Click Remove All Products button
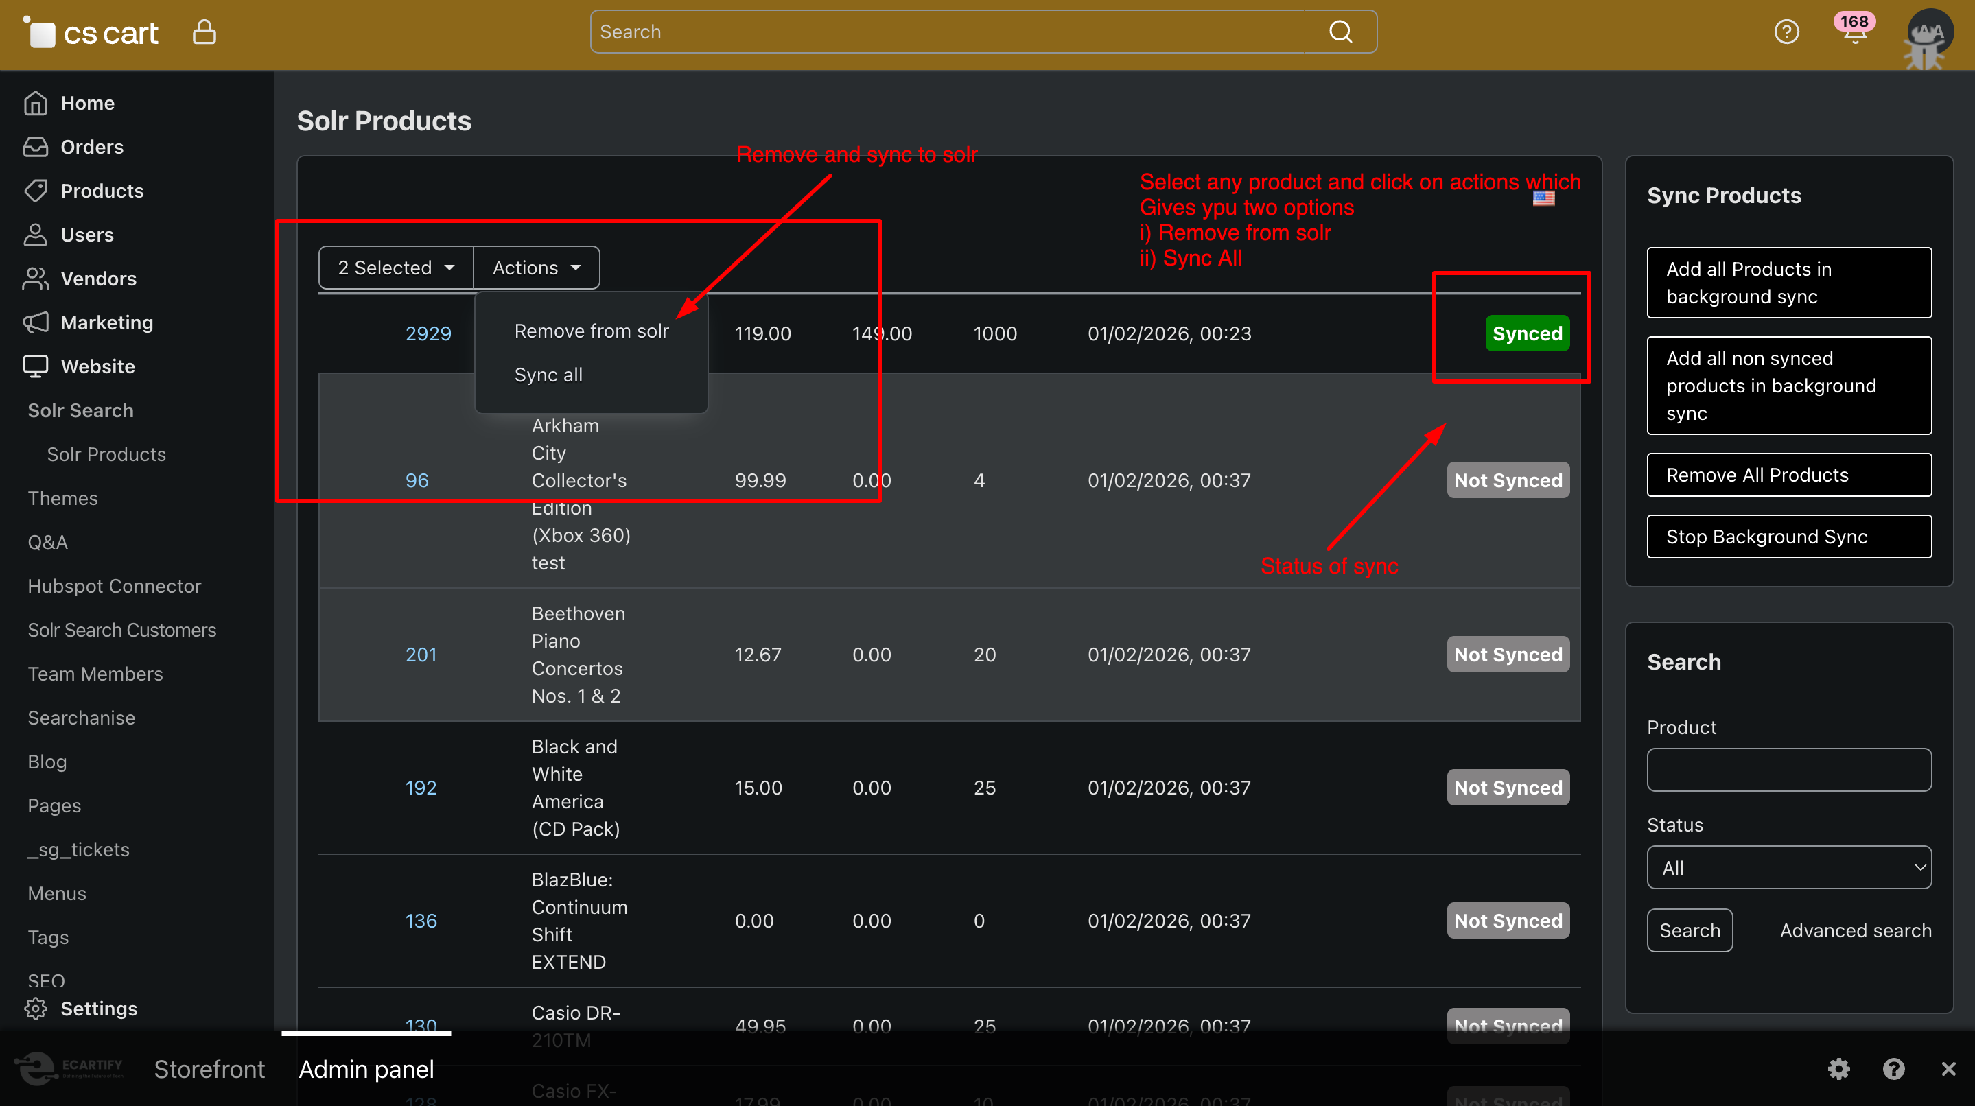 click(1789, 475)
